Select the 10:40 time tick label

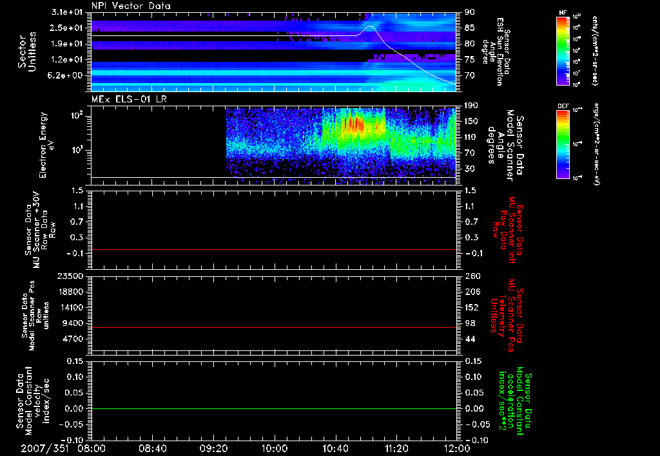[x=336, y=447]
